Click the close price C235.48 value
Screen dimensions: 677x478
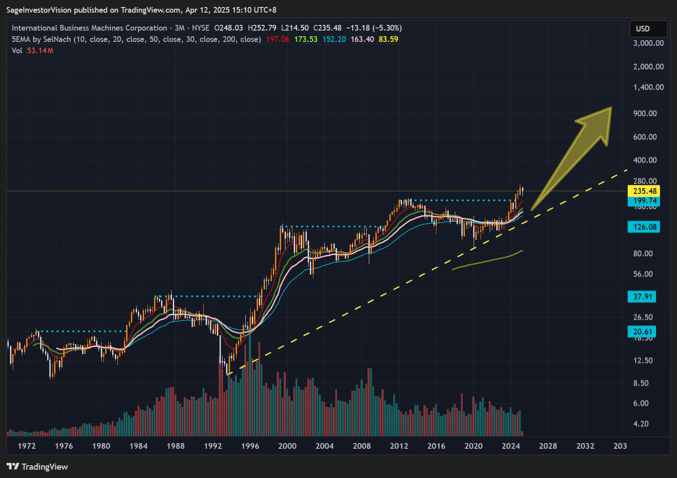(327, 28)
